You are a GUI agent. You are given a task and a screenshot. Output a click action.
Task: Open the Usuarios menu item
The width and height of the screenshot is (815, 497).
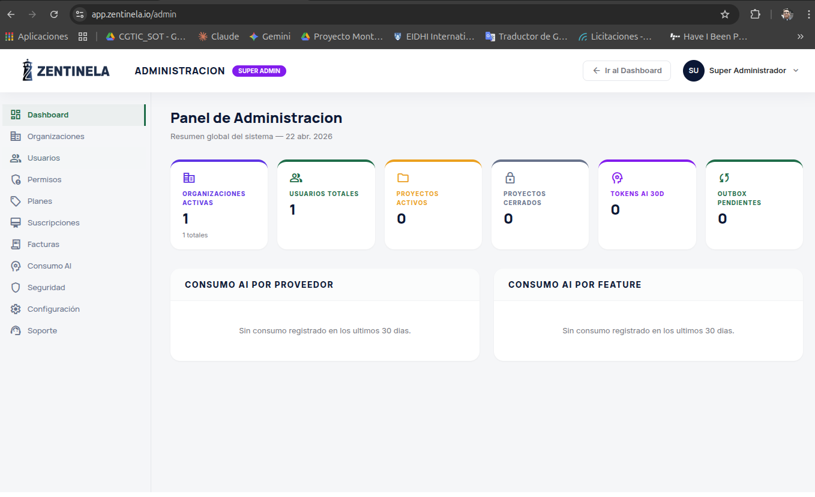[75, 158]
